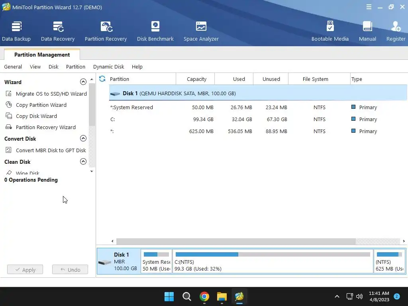Collapse the Convert Disk section
Viewport: 408px width, 306px height.
pos(83,138)
